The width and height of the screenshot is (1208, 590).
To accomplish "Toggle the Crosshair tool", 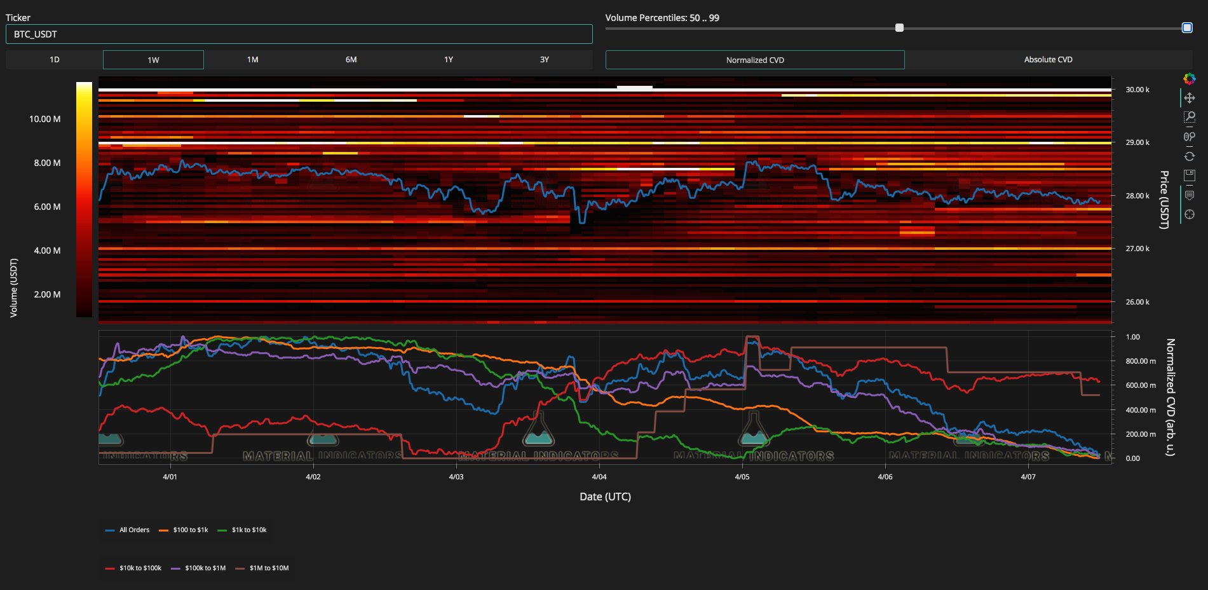I will pyautogui.click(x=1189, y=215).
